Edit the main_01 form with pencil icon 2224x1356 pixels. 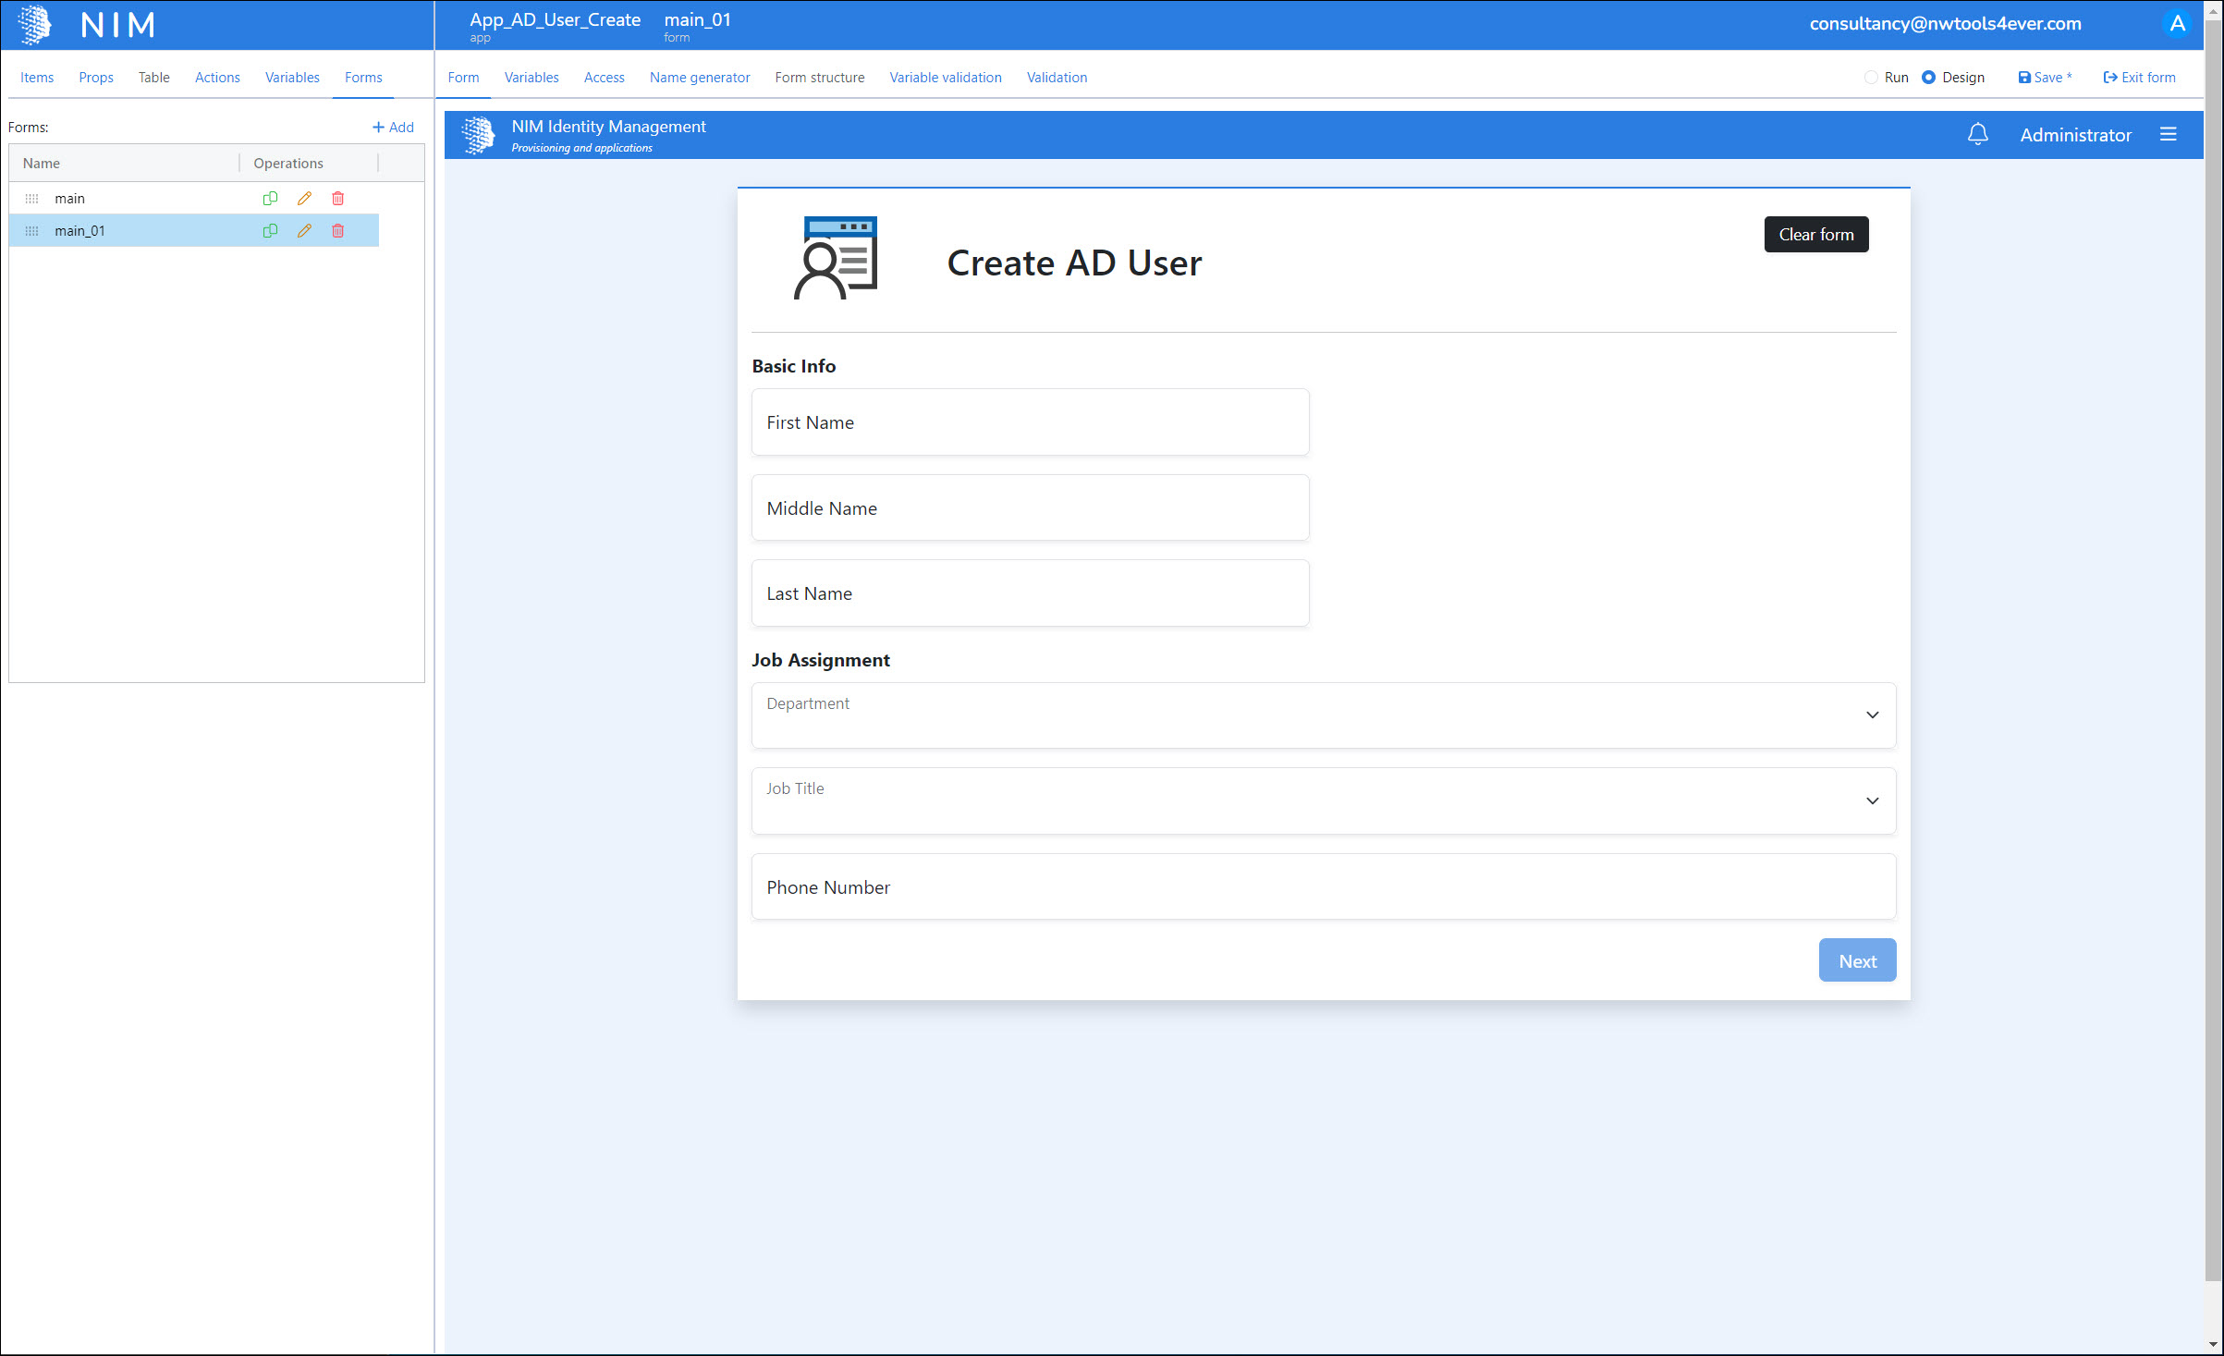(304, 230)
